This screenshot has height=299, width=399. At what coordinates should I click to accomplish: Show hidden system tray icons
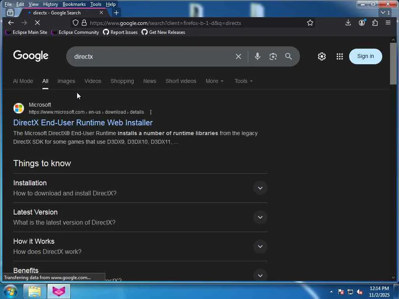click(331, 292)
